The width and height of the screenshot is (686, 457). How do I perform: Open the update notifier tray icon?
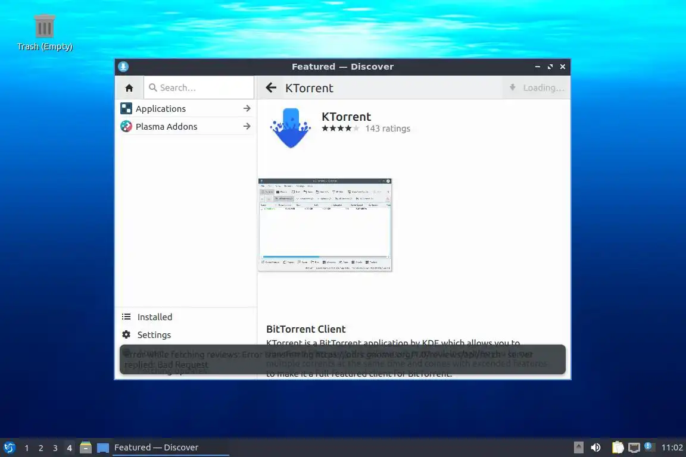(649, 446)
